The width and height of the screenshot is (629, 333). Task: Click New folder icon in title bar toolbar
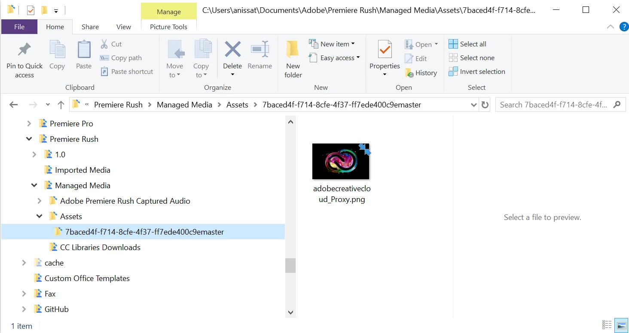point(44,10)
